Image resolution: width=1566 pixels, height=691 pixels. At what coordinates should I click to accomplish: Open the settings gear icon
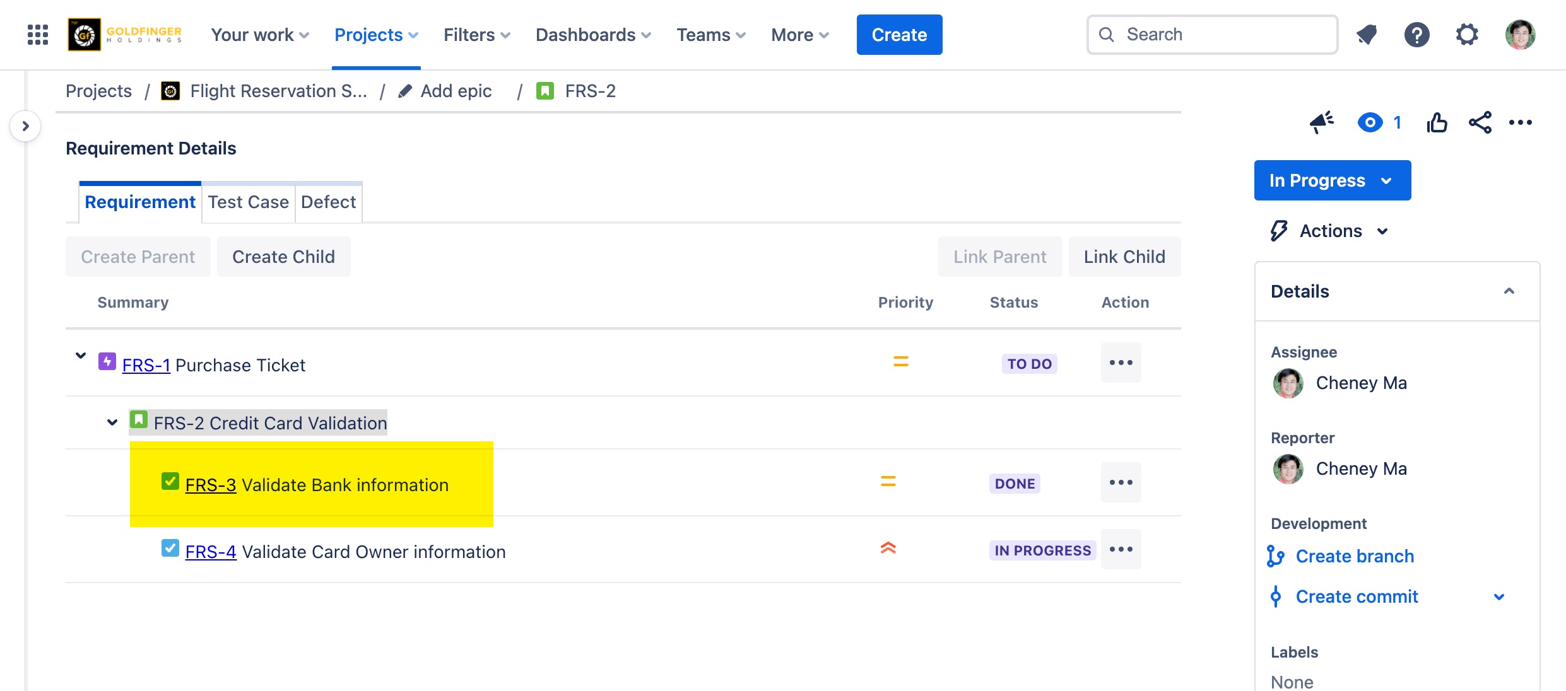1467,35
